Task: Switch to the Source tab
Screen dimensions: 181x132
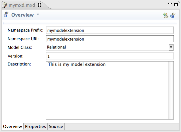Action: point(56,126)
